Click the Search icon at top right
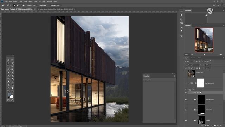Screen dimensions: 225x127 214,5
